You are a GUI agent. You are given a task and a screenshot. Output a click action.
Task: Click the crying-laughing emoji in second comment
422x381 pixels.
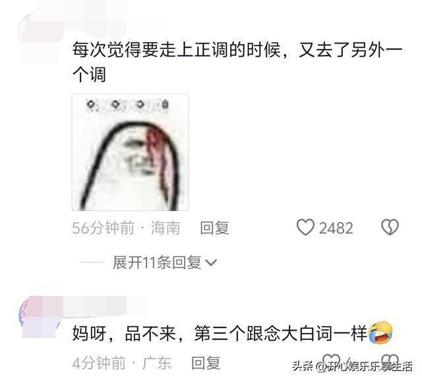pyautogui.click(x=380, y=333)
